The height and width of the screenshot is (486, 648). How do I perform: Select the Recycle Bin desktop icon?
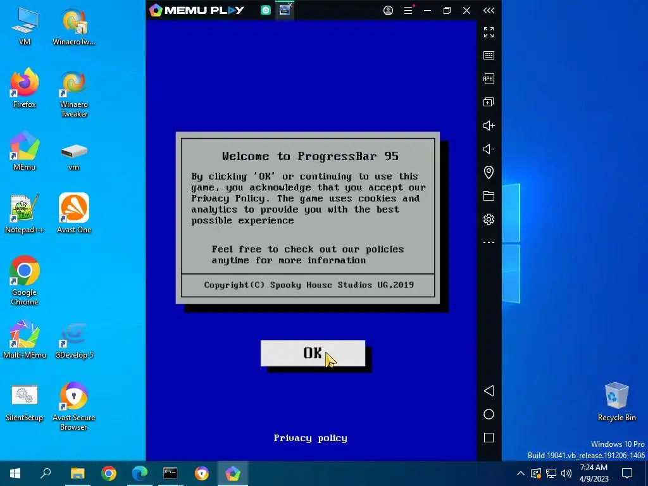(616, 402)
